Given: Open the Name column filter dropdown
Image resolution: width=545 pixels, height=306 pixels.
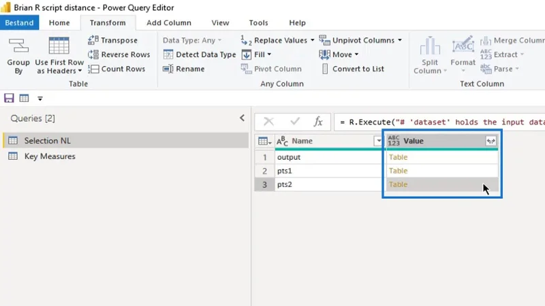Looking at the screenshot, I should coord(378,141).
